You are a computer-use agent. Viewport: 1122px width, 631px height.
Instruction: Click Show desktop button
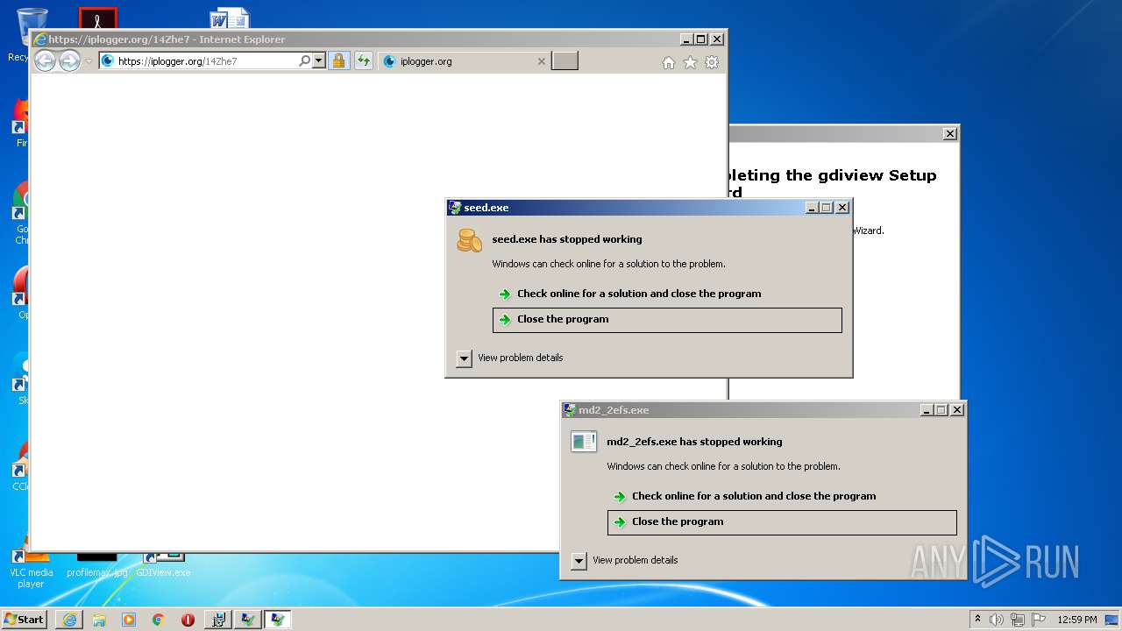tap(1113, 620)
